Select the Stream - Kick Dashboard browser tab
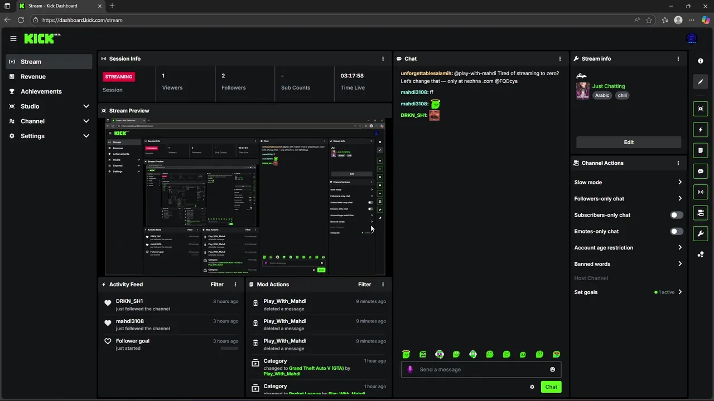 pyautogui.click(x=60, y=6)
